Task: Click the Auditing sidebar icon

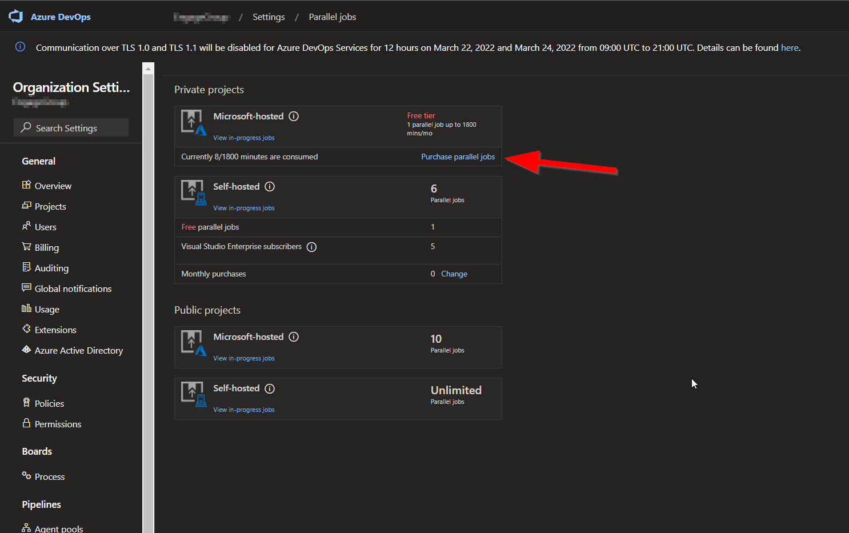Action: click(26, 267)
